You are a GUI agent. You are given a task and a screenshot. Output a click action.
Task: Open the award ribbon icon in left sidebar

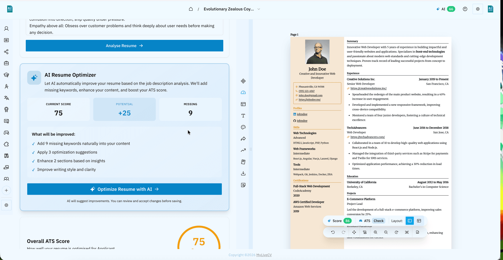(6, 109)
